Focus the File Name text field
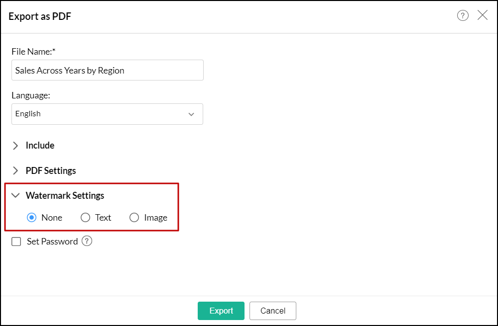This screenshot has height=326, width=498. (107, 70)
